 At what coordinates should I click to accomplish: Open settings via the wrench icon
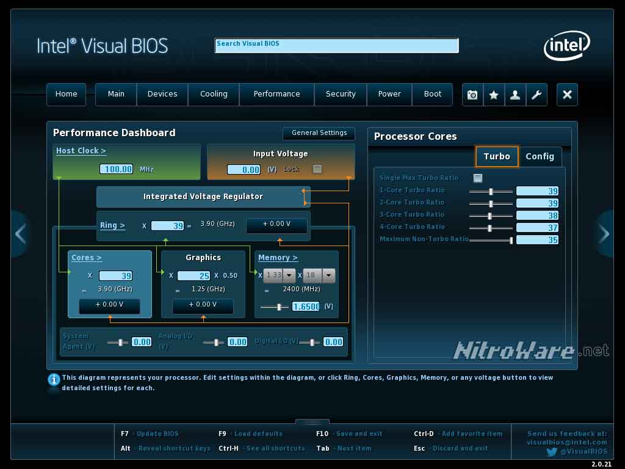[x=536, y=95]
